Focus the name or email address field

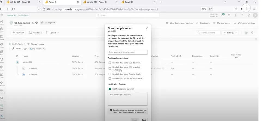click(128, 52)
